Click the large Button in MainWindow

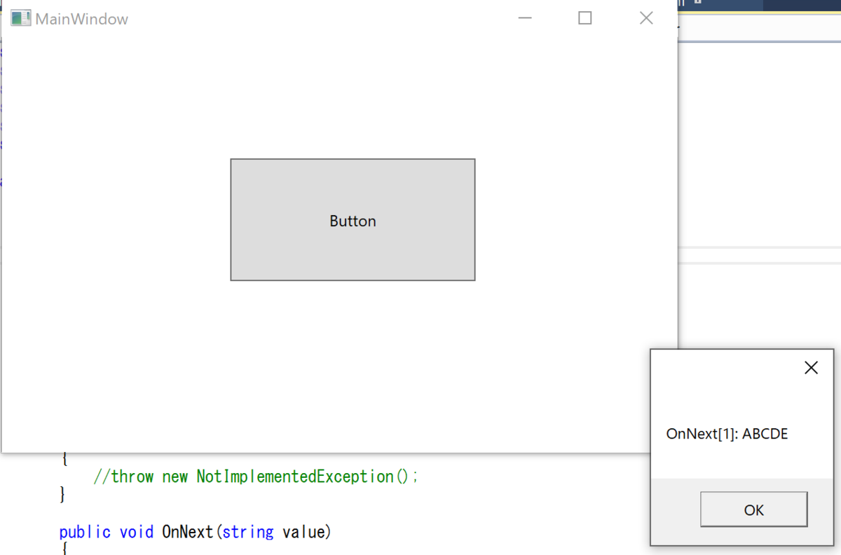(x=353, y=220)
